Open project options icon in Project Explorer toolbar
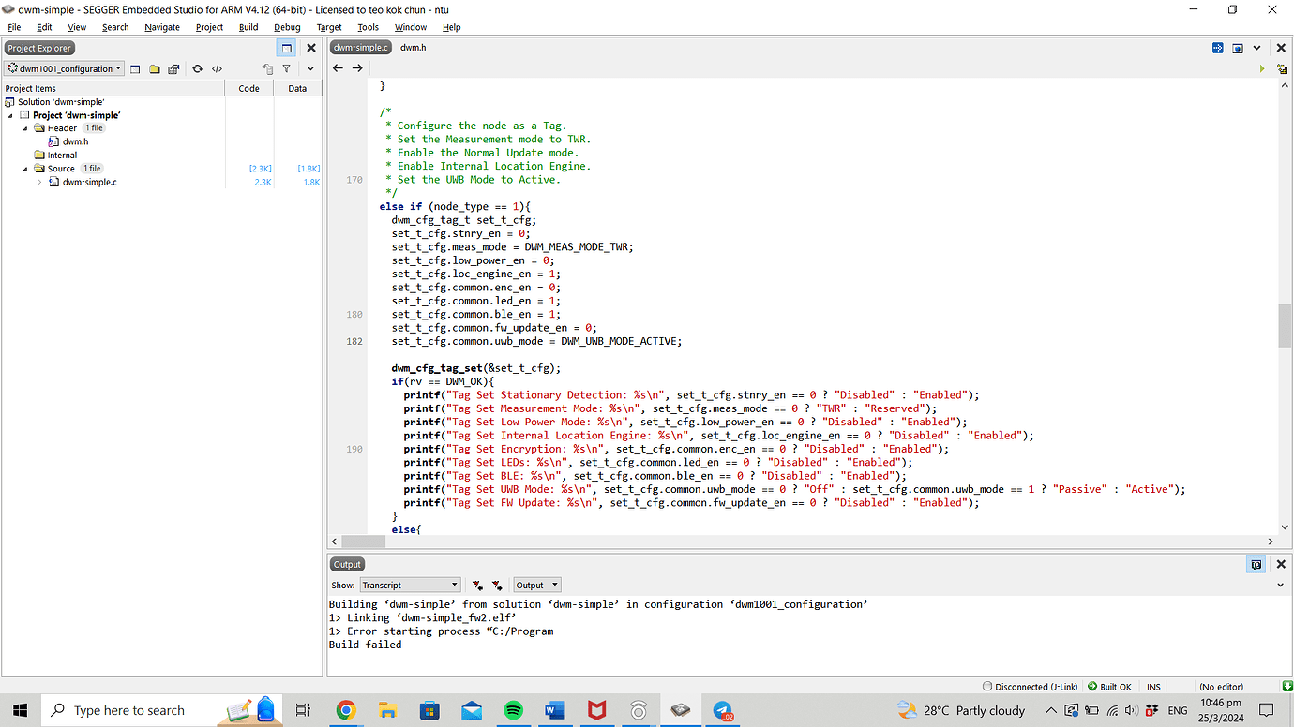The width and height of the screenshot is (1294, 727). pos(173,68)
